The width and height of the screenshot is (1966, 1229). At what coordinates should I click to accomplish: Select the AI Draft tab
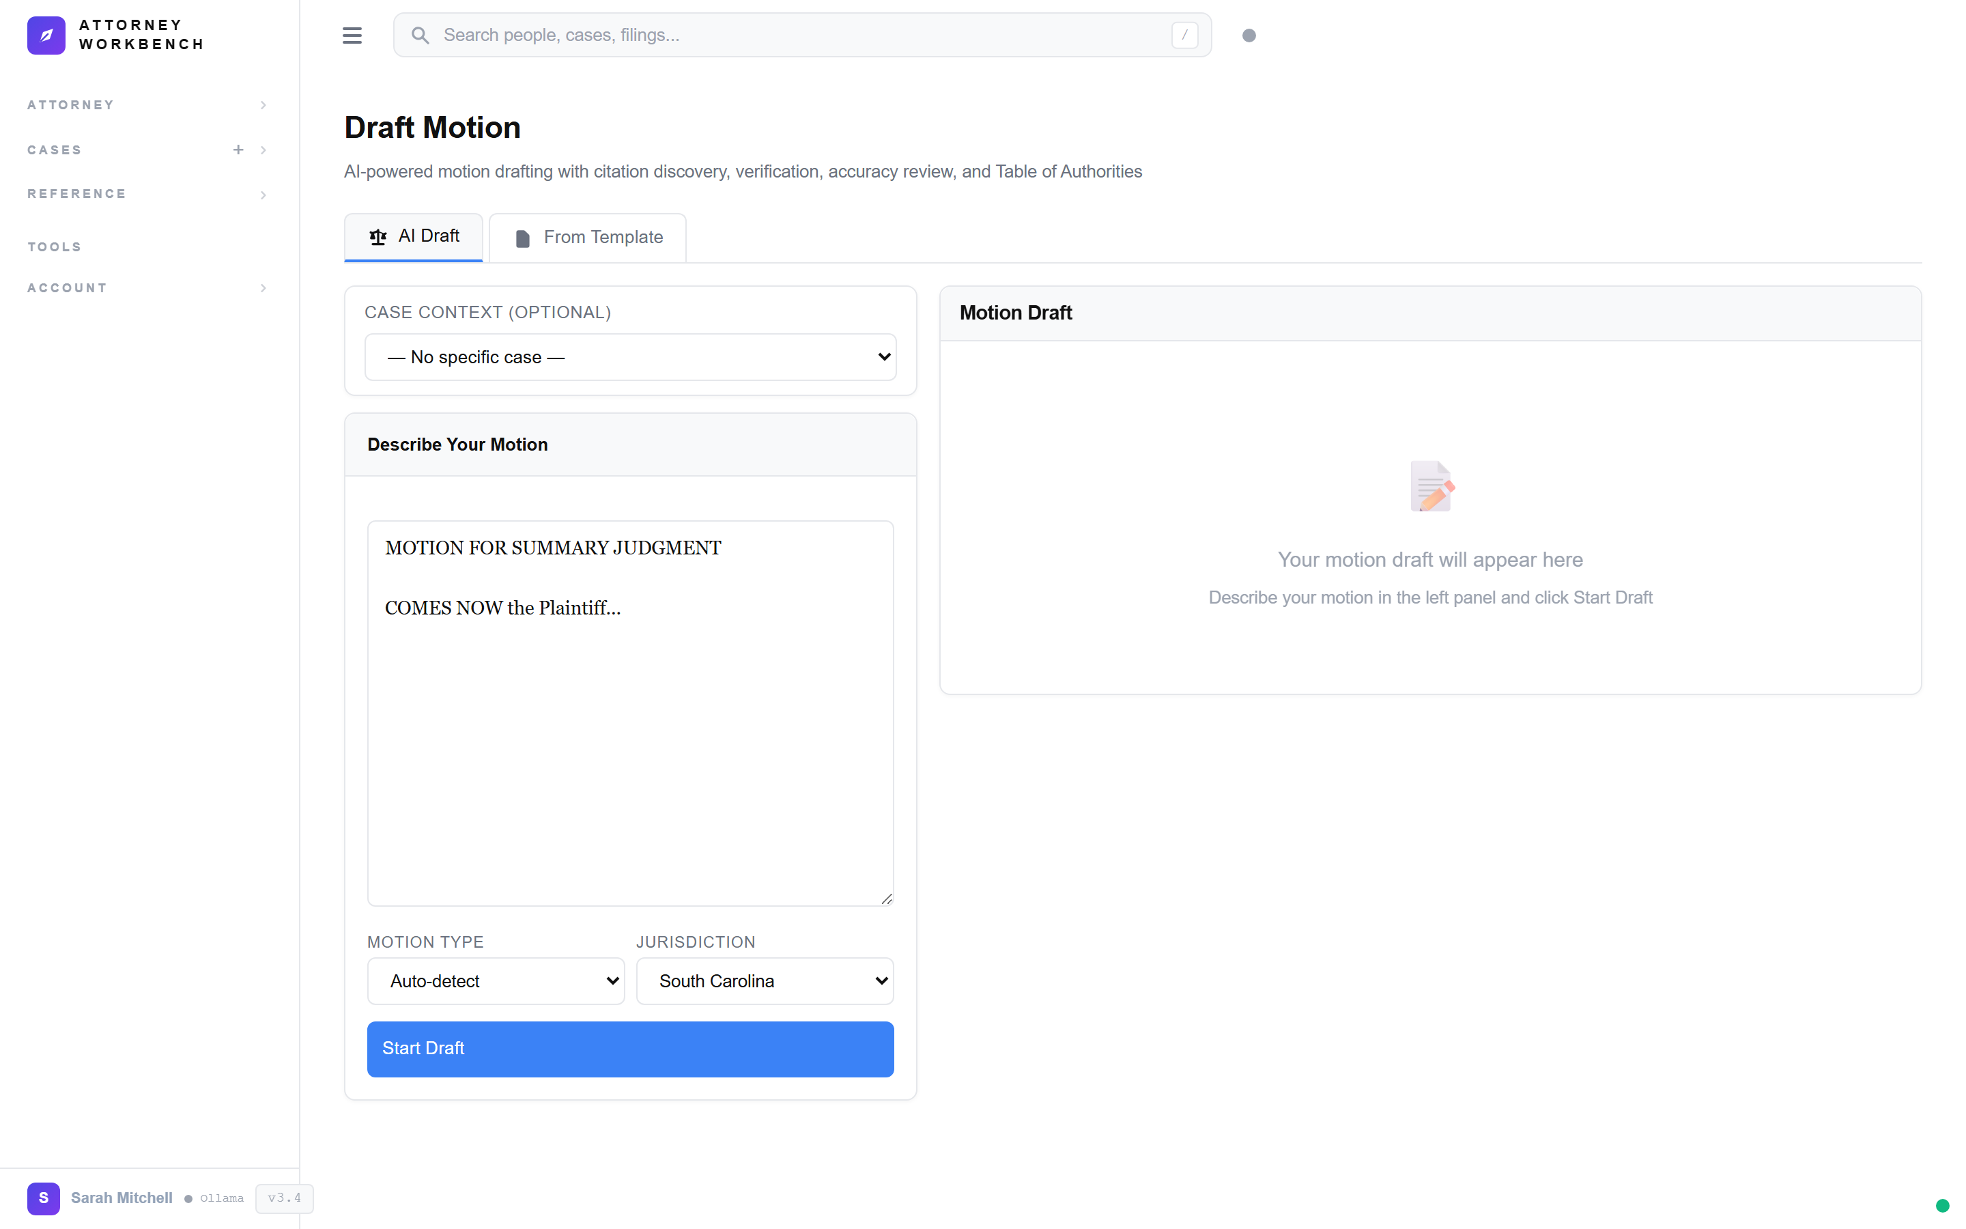(x=414, y=236)
